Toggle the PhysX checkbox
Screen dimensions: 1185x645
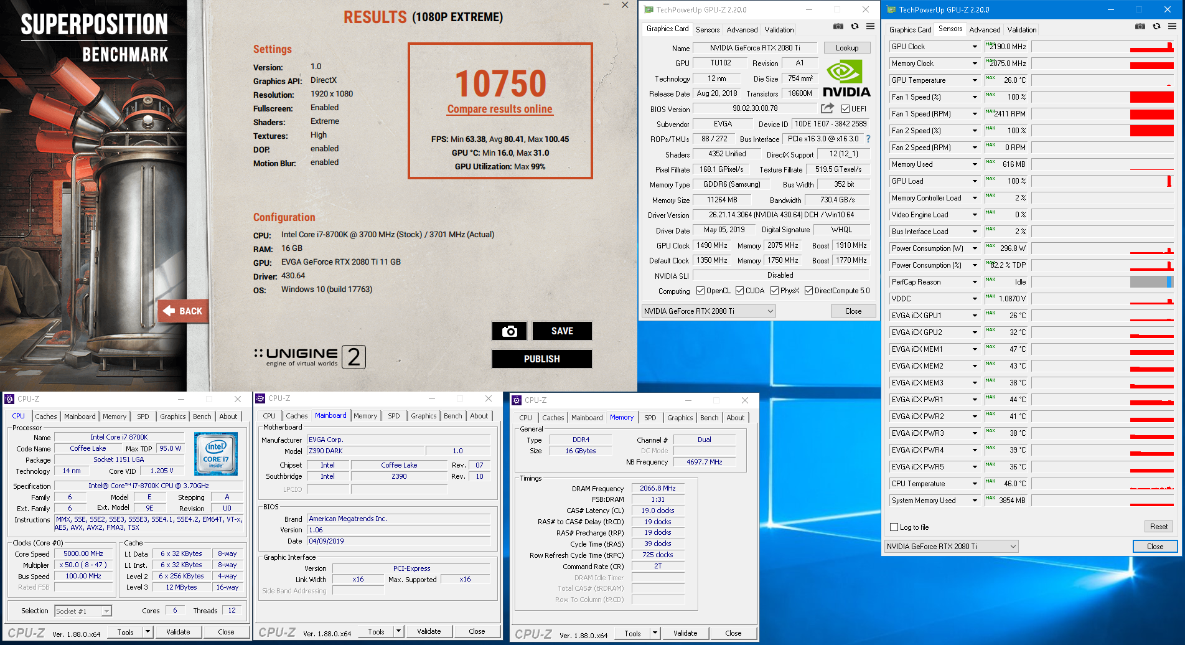[x=774, y=291]
